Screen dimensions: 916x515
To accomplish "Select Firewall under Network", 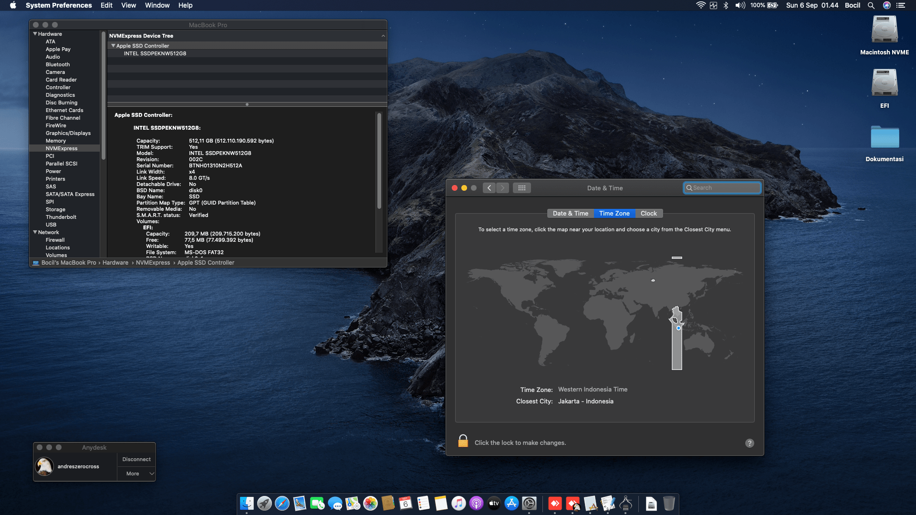I will point(55,240).
